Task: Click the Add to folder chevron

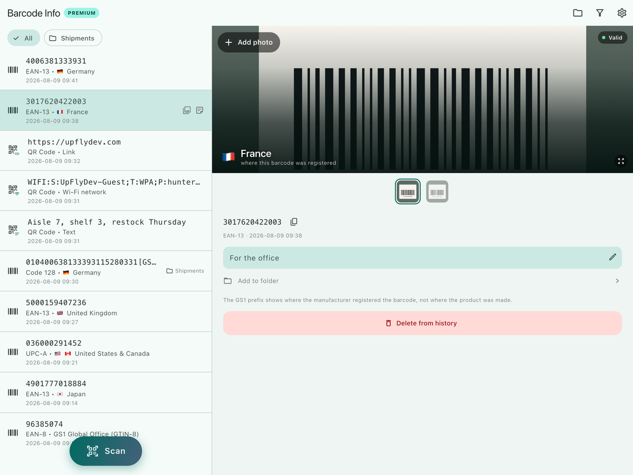Action: 617,281
